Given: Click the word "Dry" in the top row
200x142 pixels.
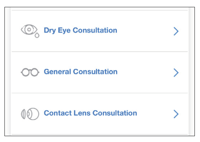Looking at the screenshot, I should pos(50,31).
